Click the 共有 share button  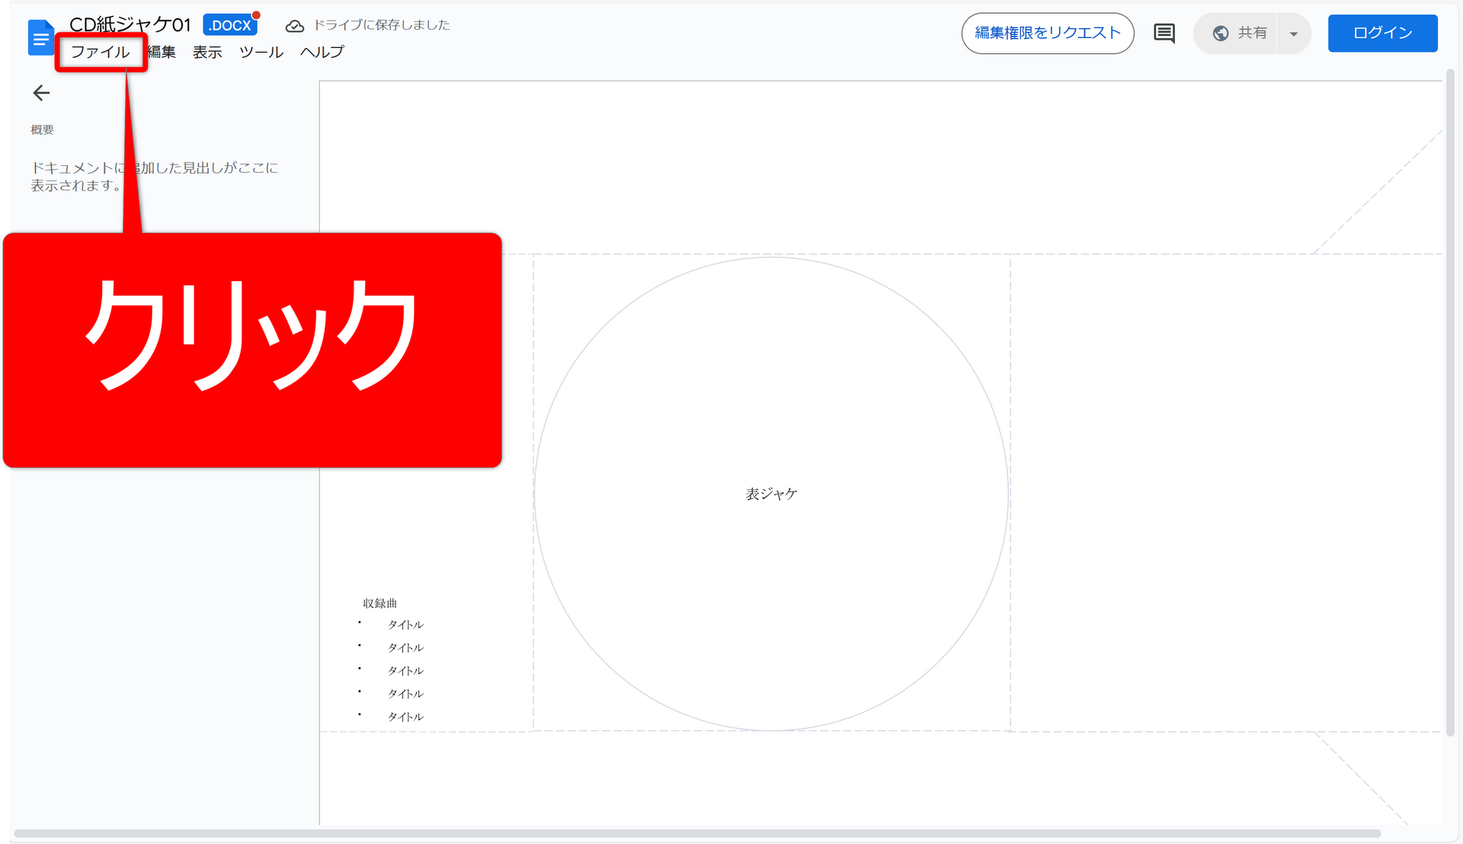pos(1251,34)
